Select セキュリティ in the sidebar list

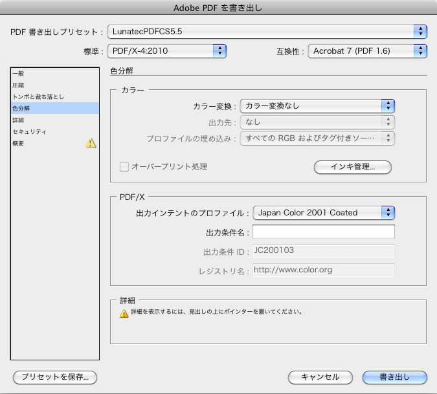click(55, 132)
